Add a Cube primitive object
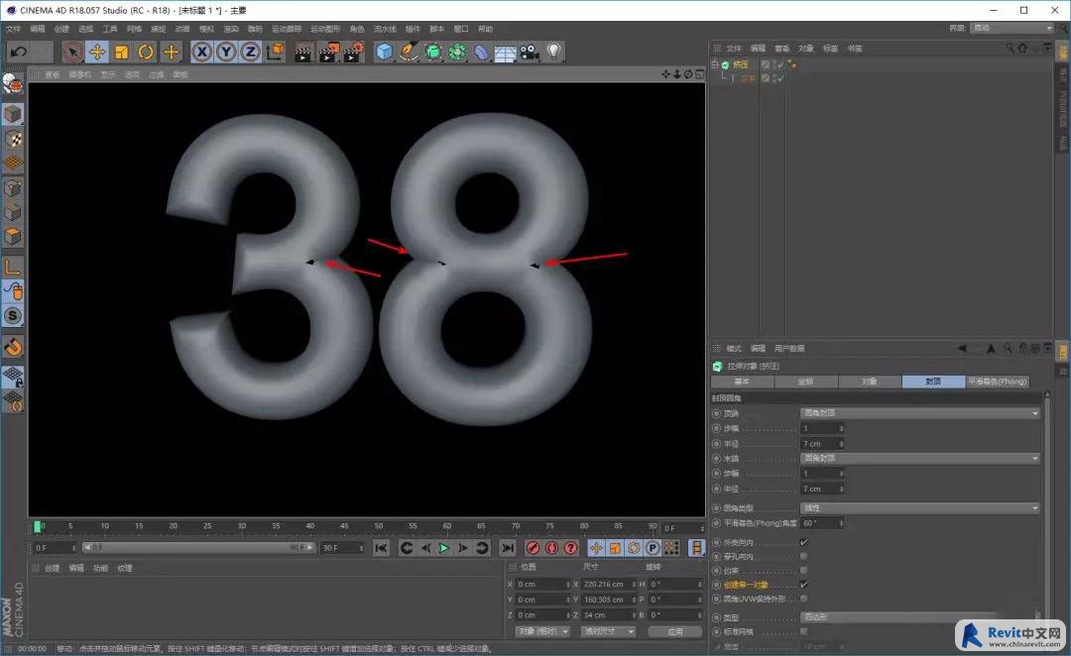 [x=385, y=52]
